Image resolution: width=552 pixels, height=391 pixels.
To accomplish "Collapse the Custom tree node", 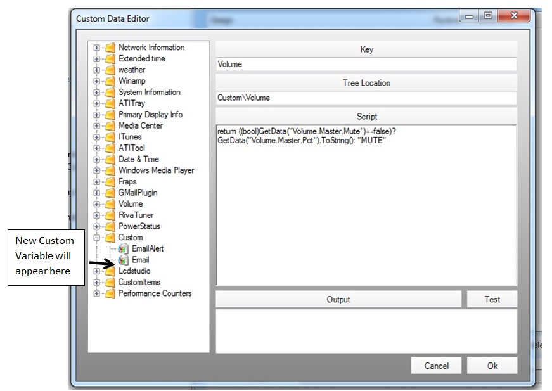I will point(96,238).
